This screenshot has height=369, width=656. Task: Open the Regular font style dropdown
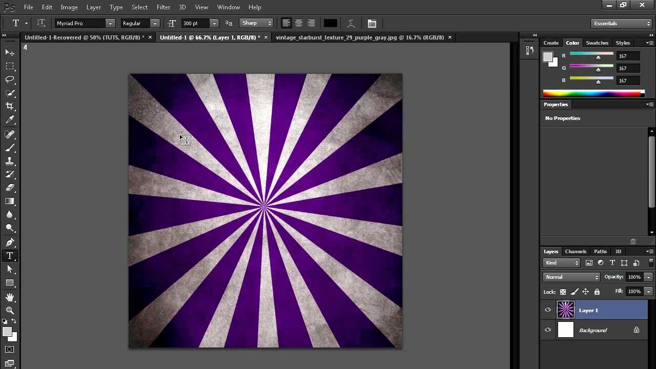(154, 23)
